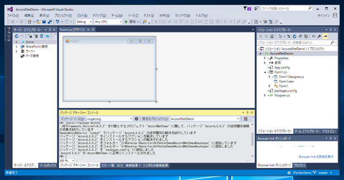The height and width of the screenshot is (180, 344).
Task: Click the Save All toolbar icon
Action: [50, 22]
